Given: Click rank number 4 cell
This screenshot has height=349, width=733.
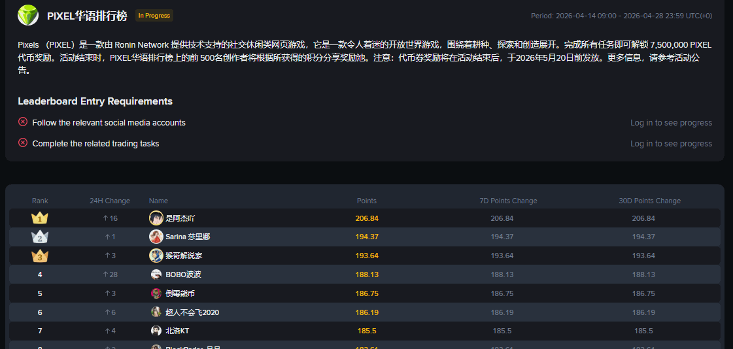Looking at the screenshot, I should click(40, 274).
